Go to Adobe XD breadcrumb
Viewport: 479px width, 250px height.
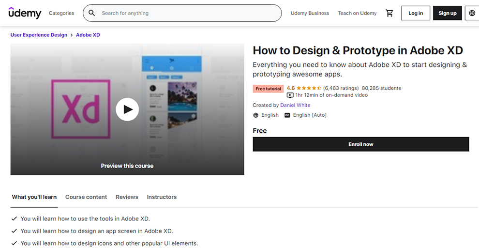(88, 35)
